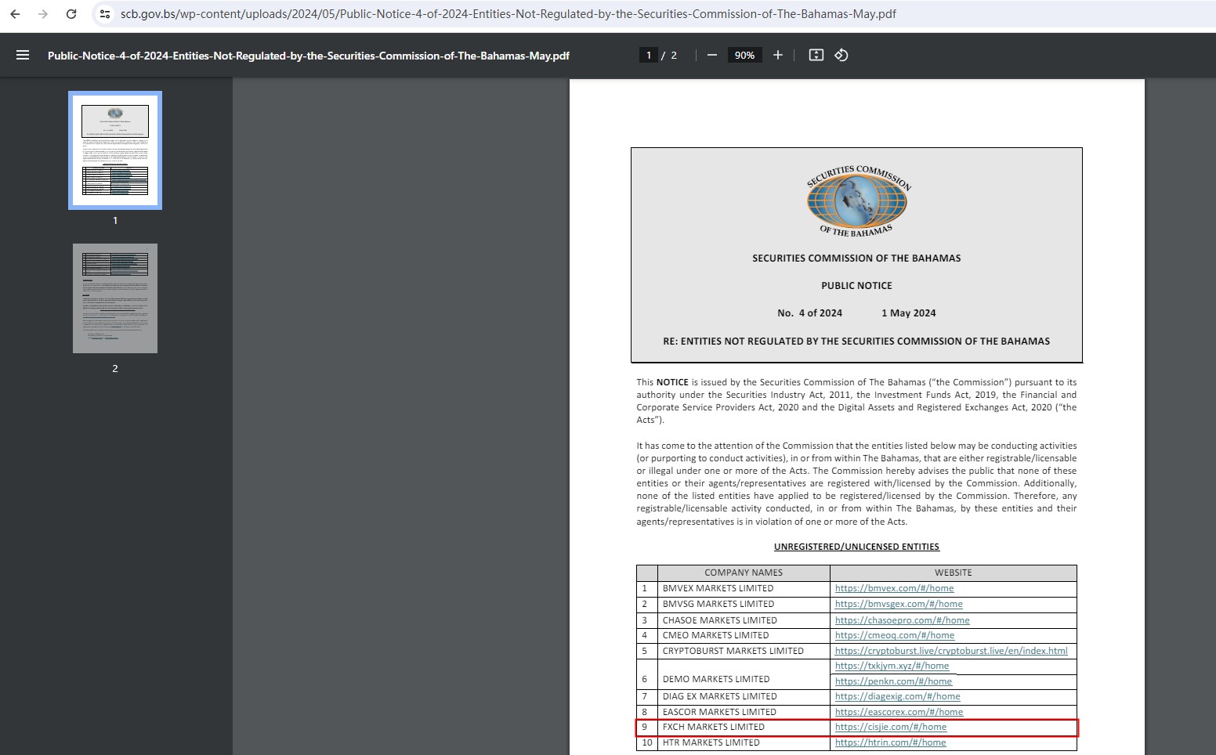Open the diagexig.com link

pos(897,697)
